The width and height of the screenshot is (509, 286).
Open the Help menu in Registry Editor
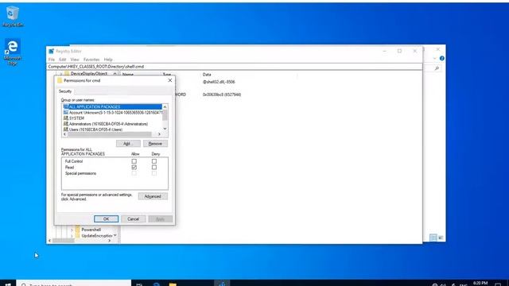pyautogui.click(x=108, y=60)
